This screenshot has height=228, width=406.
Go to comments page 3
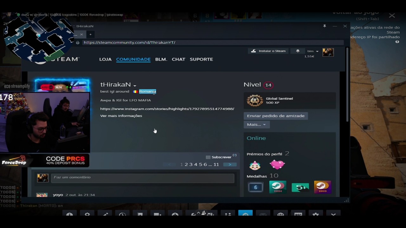click(x=191, y=165)
